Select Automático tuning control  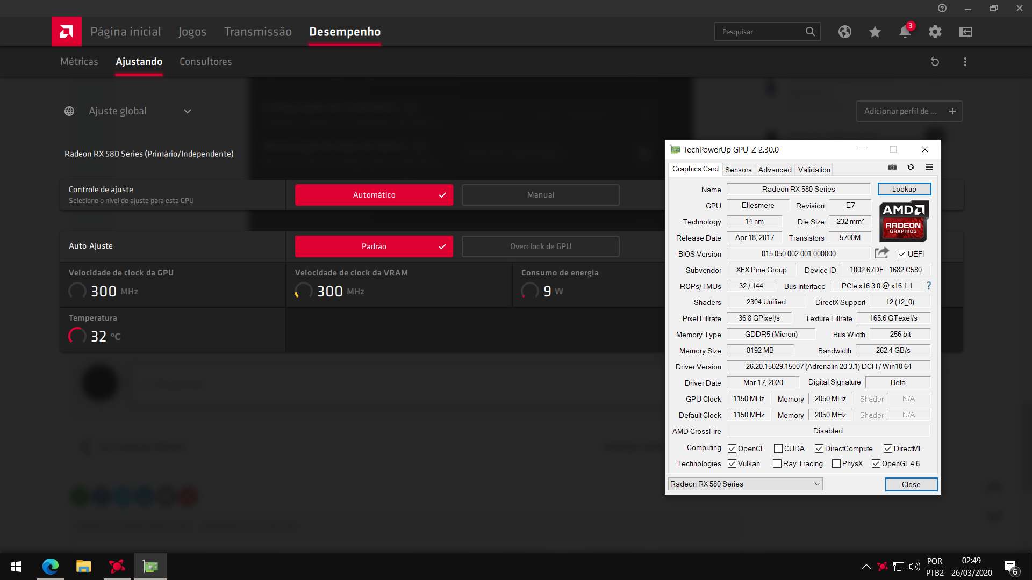[374, 195]
